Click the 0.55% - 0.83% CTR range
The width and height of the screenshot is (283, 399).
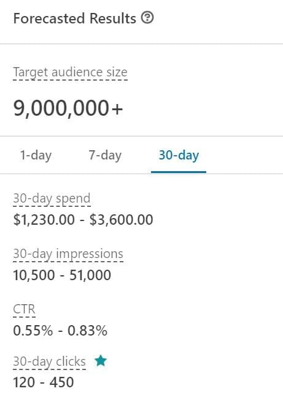60,331
